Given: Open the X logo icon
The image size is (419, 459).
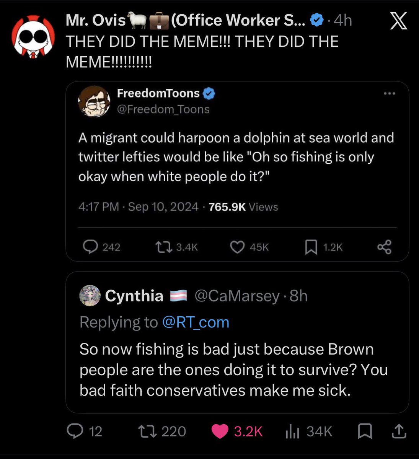Looking at the screenshot, I should [398, 21].
